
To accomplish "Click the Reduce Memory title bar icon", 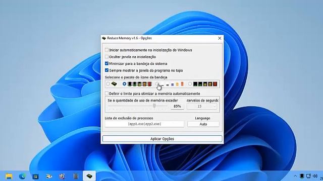I will [x=104, y=38].
